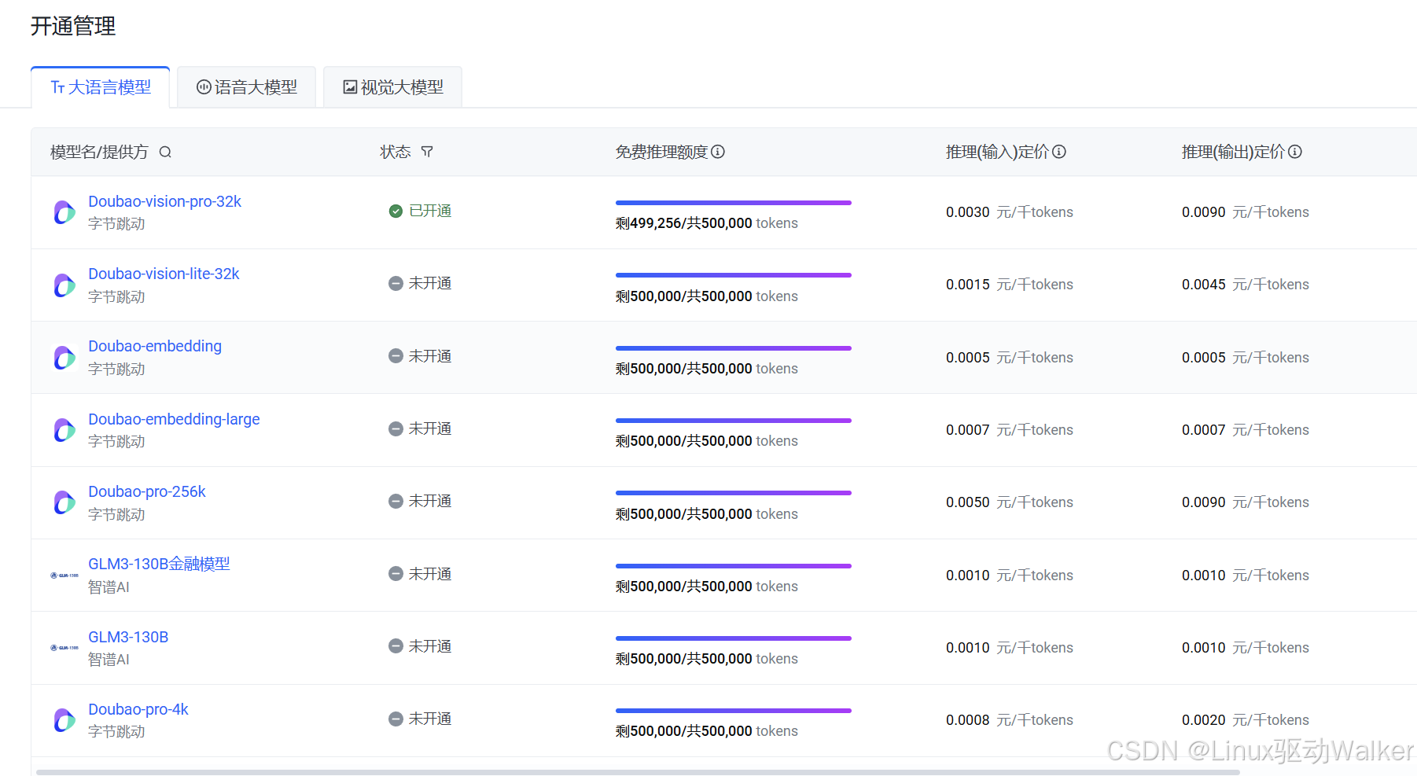The width and height of the screenshot is (1417, 776).
Task: Click 未开通 status icon for Doubao-vision-lite-32k
Action: pos(396,283)
